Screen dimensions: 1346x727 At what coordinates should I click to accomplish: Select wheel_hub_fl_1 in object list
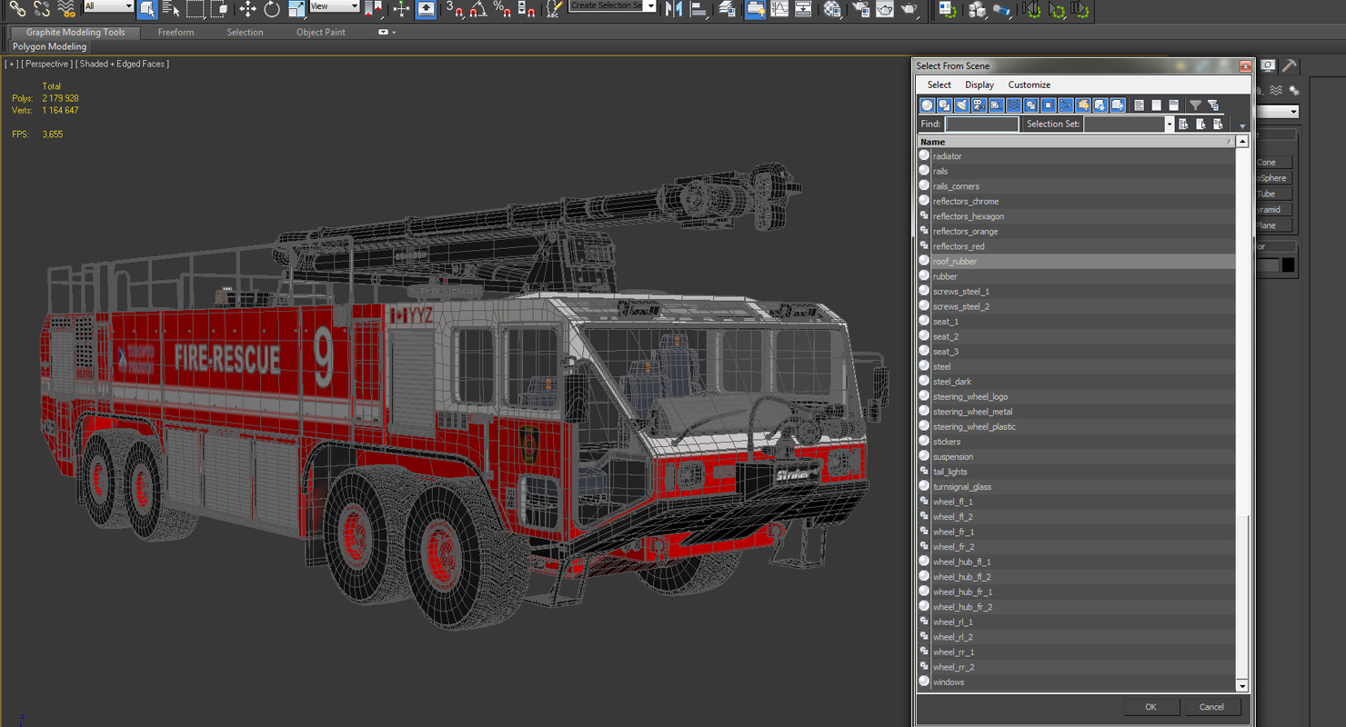1076,563
